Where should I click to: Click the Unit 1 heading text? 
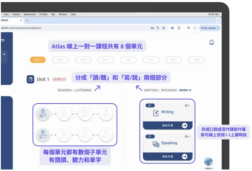pos(43,79)
